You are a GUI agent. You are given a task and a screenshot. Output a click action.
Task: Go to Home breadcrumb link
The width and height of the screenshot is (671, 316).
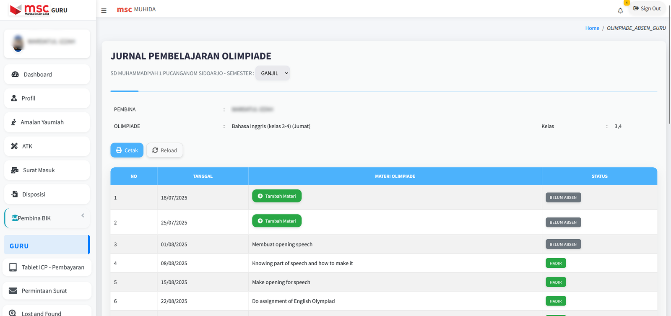pyautogui.click(x=592, y=28)
